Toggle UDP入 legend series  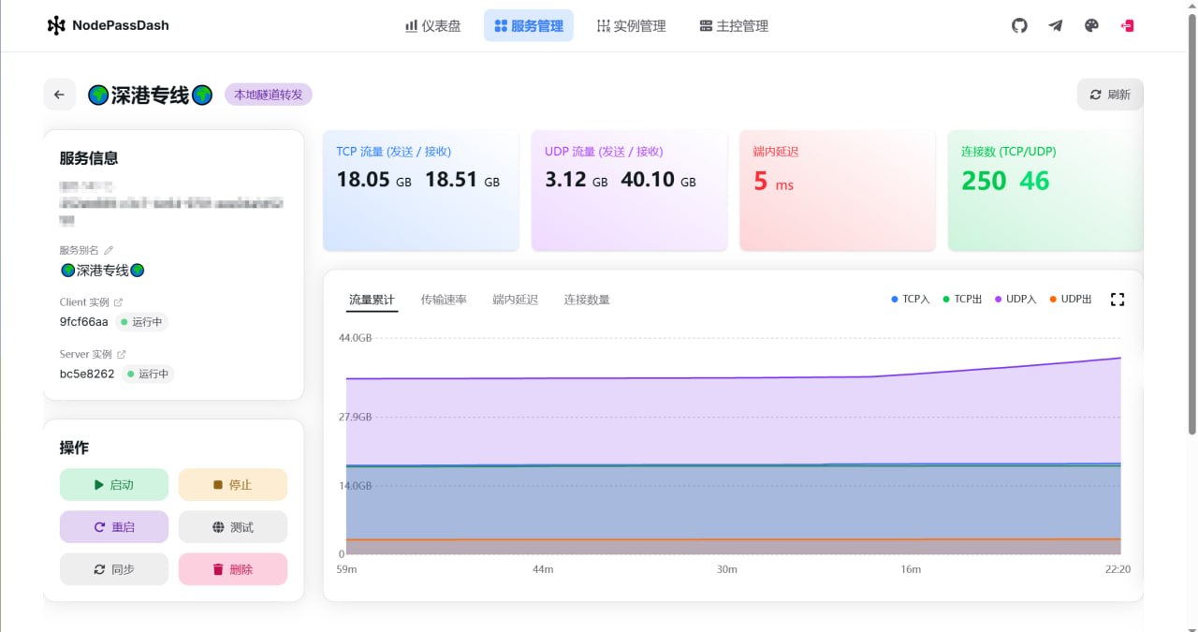pos(1015,300)
